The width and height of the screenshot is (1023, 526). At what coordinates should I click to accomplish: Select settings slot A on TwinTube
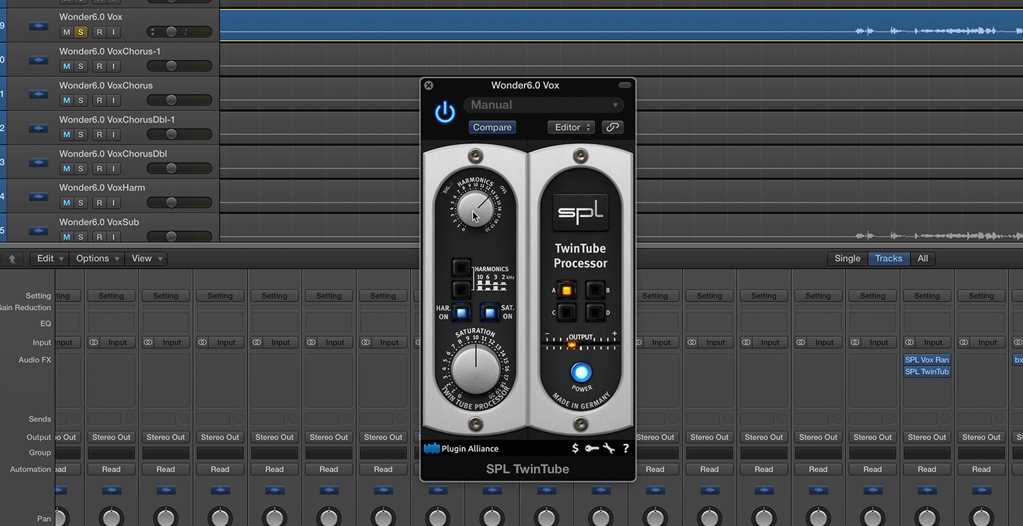pyautogui.click(x=565, y=290)
